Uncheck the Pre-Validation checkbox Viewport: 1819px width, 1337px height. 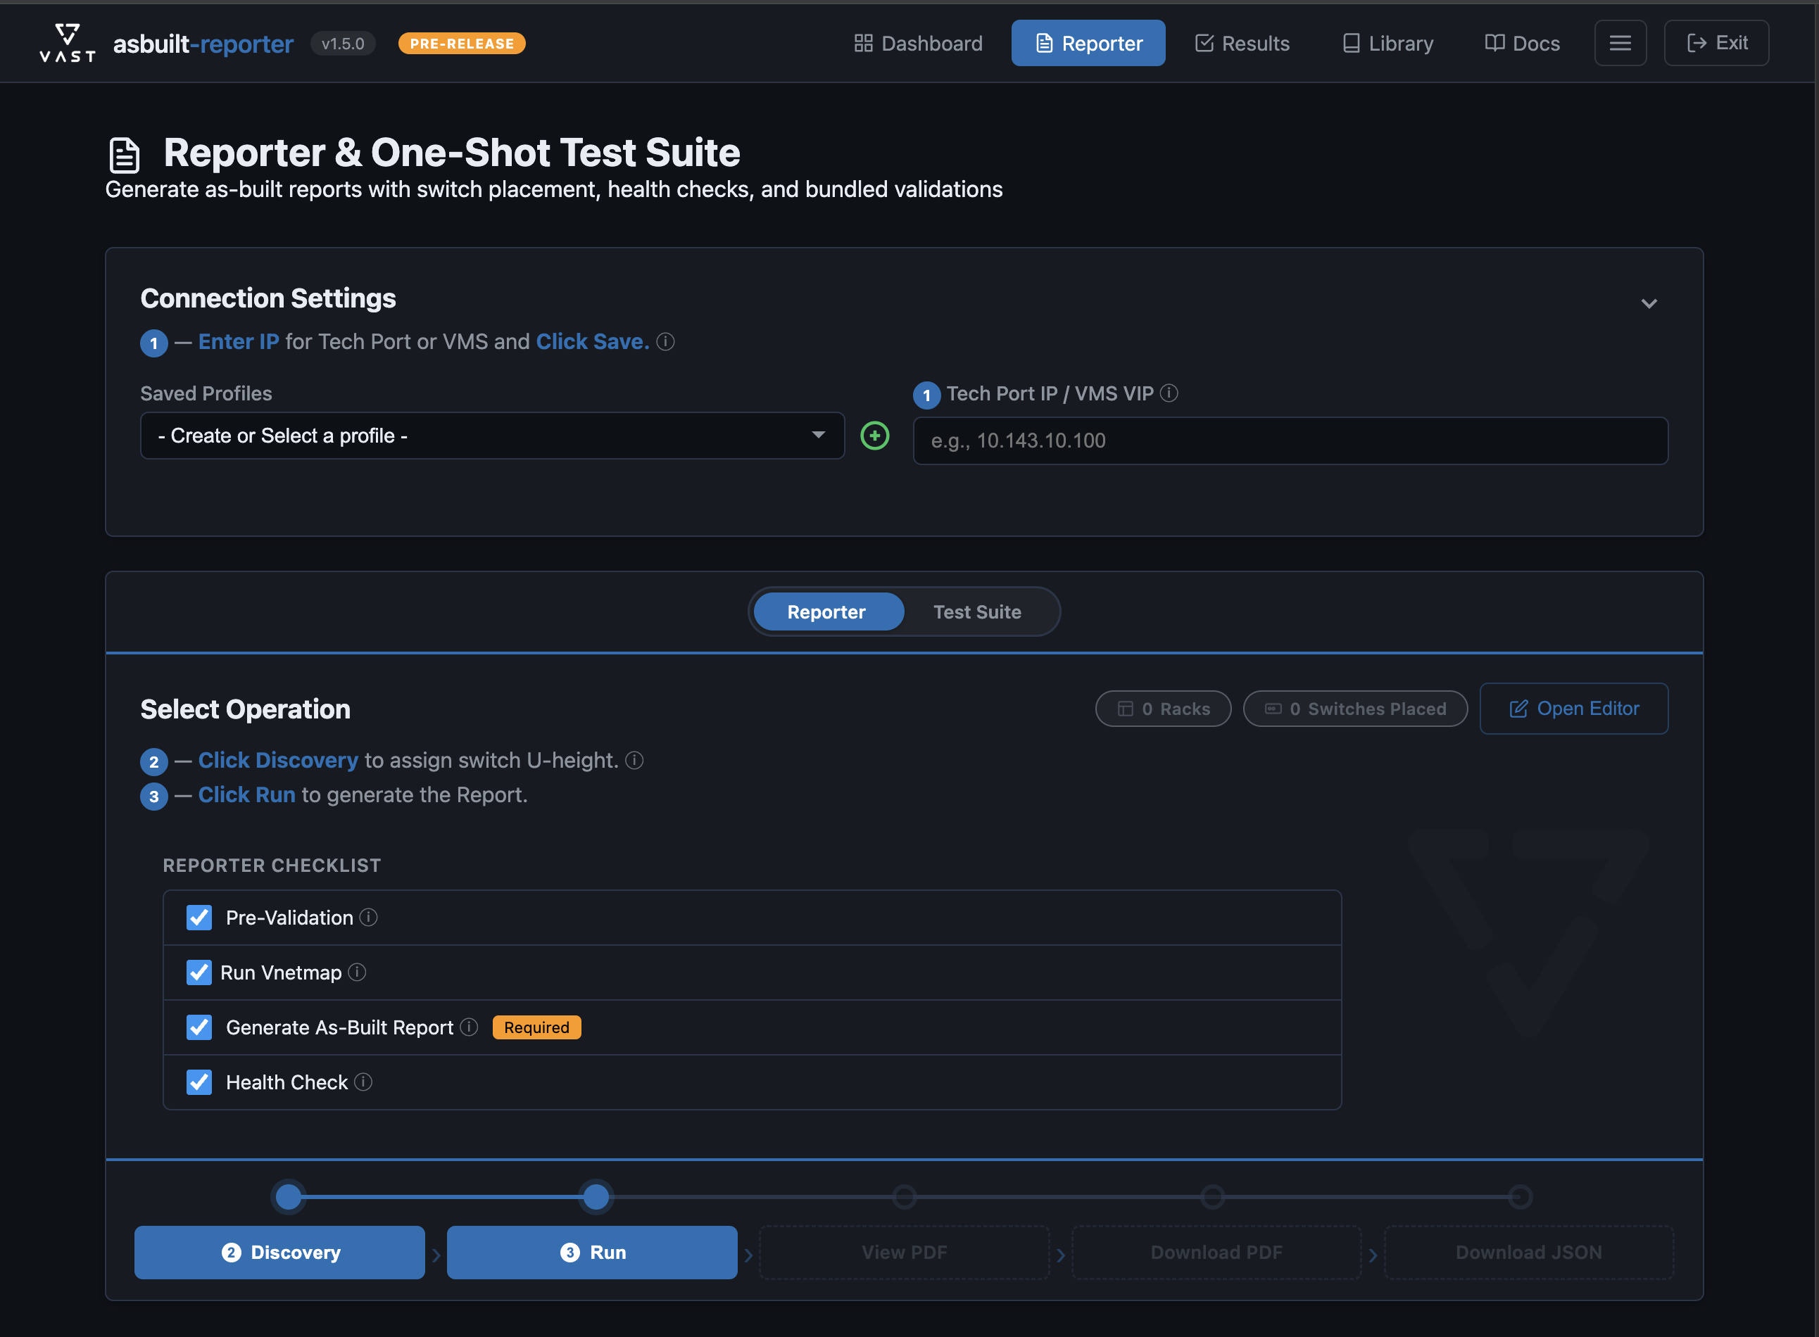pyautogui.click(x=199, y=917)
